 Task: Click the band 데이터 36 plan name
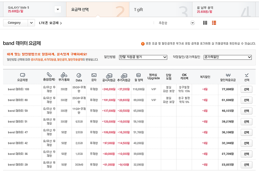[18, 154]
